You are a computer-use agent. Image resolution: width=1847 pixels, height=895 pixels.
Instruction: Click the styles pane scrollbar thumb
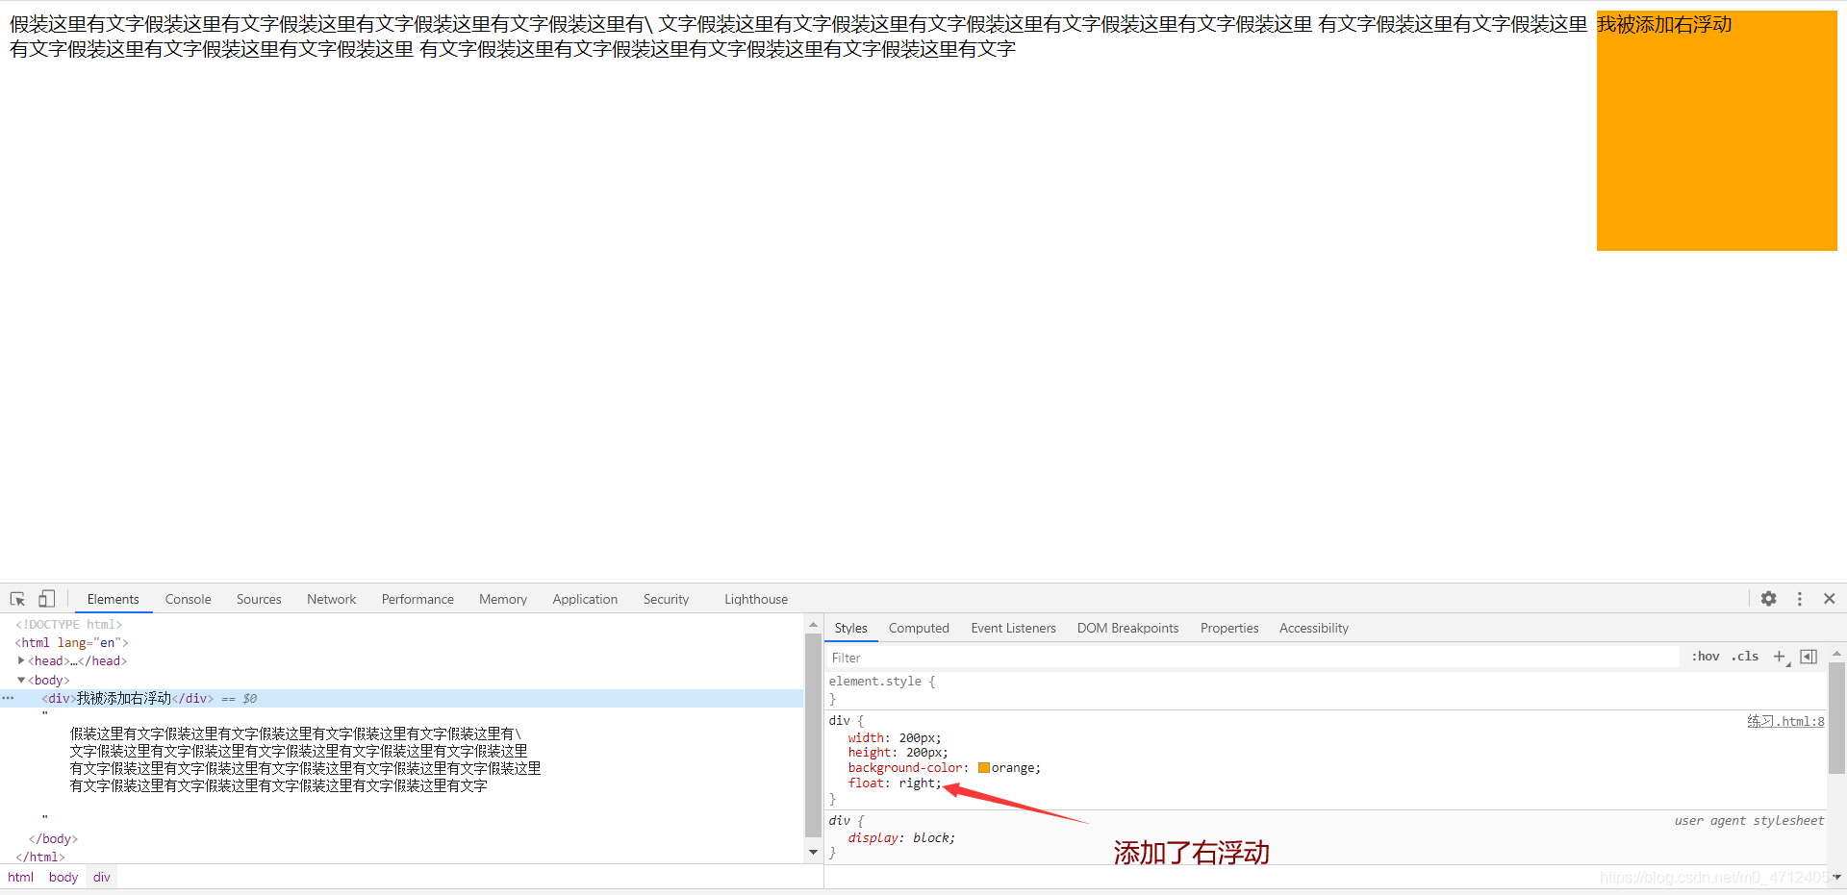pos(1835,717)
